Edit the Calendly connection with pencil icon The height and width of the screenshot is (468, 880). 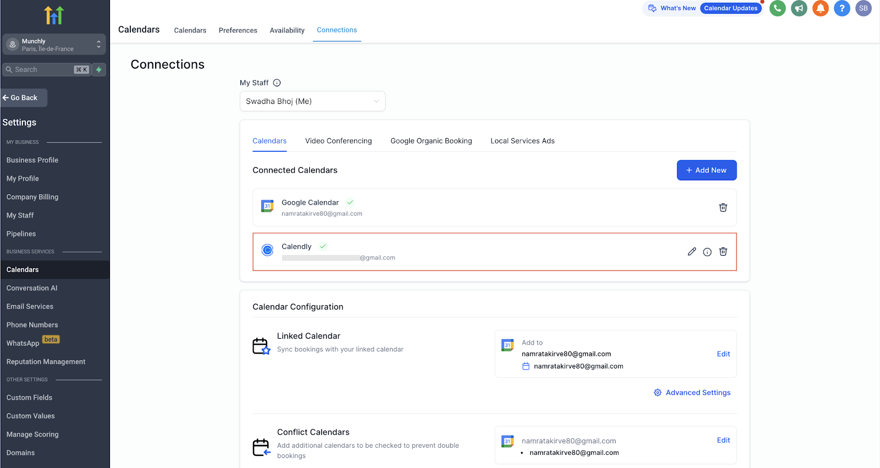click(691, 252)
